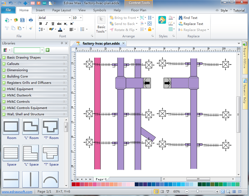Expand the HVAC Ductwork library
The image size is (249, 196).
[19, 95]
